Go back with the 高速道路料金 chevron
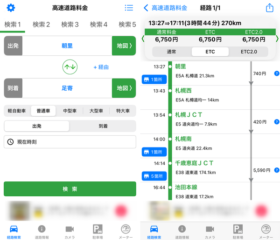 (x=166, y=8)
